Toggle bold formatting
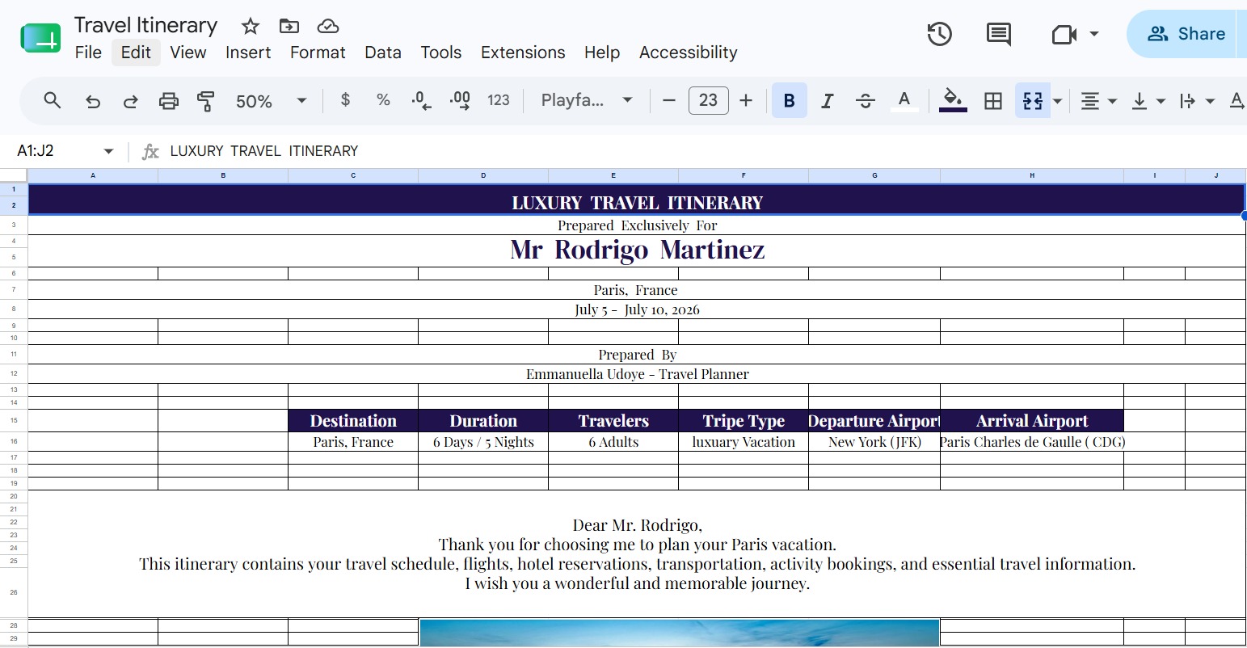The width and height of the screenshot is (1247, 648). pyautogui.click(x=790, y=100)
